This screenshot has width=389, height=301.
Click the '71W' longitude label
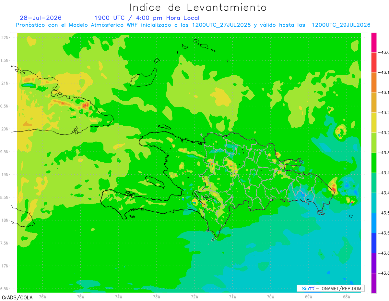point(232,296)
